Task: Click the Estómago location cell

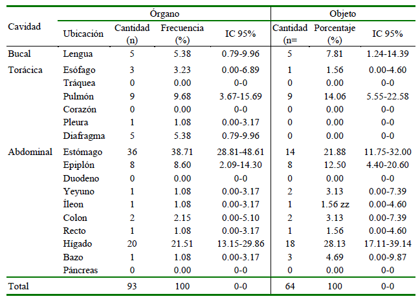Action: [x=84, y=151]
